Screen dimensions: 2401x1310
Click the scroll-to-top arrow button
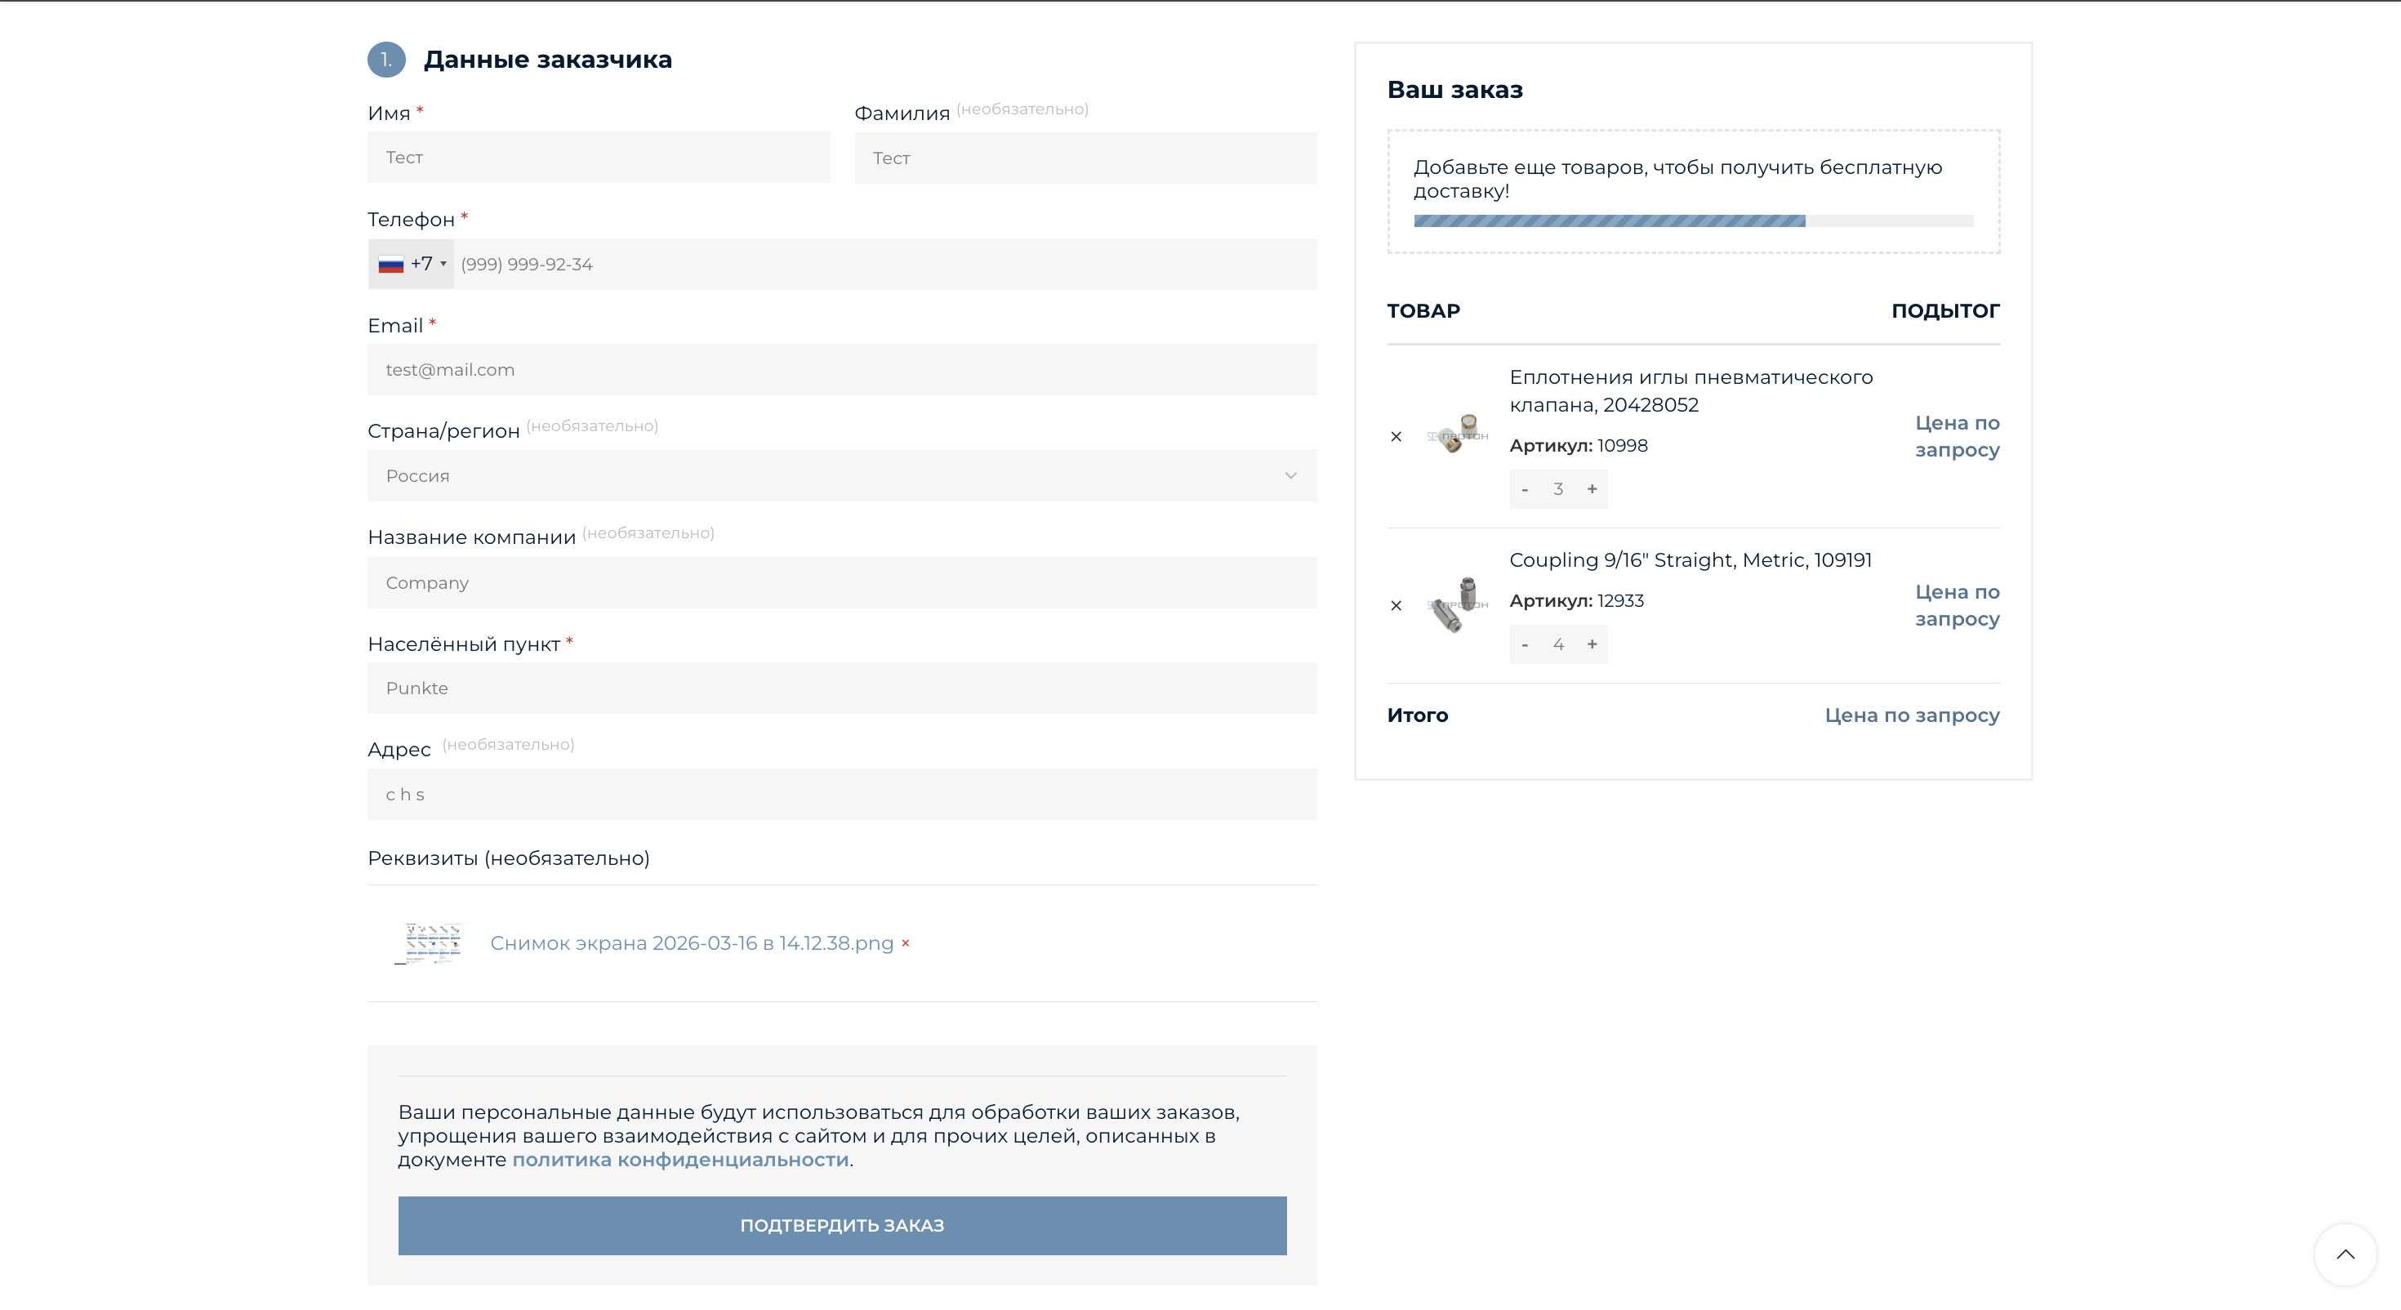2345,1254
